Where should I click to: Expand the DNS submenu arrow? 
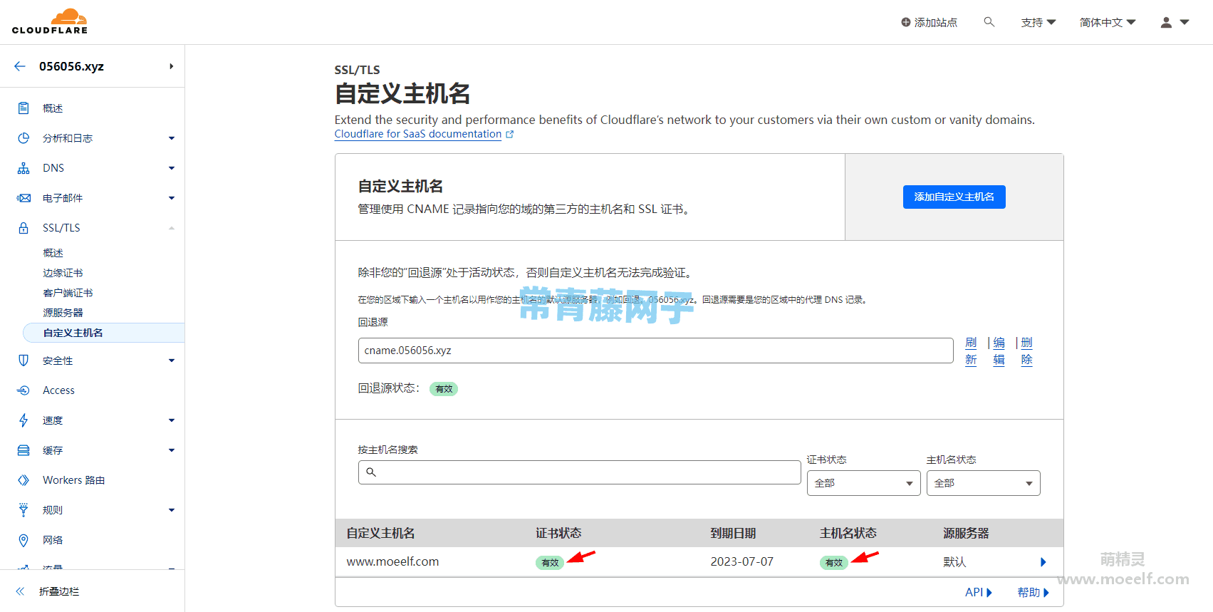point(172,168)
